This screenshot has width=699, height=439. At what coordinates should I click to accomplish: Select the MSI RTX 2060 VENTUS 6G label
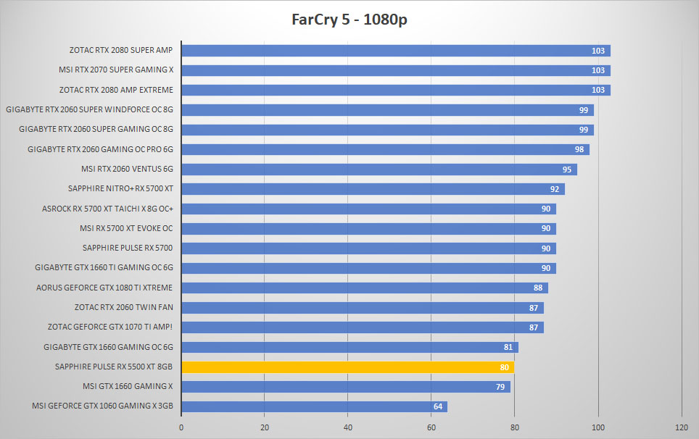click(x=127, y=169)
